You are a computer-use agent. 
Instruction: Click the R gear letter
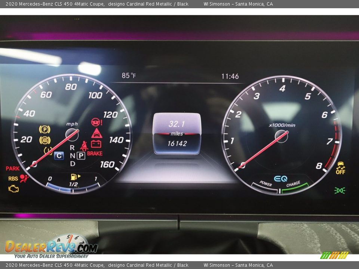coord(72,148)
